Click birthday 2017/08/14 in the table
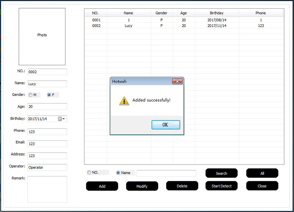 click(217, 20)
